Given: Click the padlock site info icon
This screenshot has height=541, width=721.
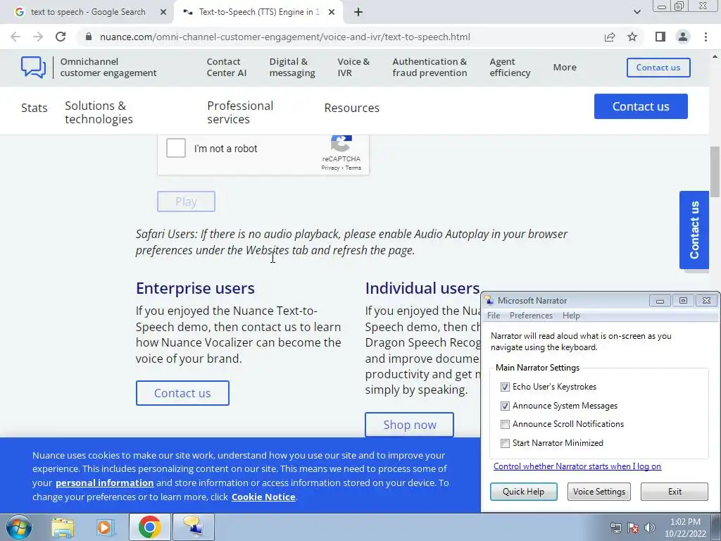Looking at the screenshot, I should [89, 37].
